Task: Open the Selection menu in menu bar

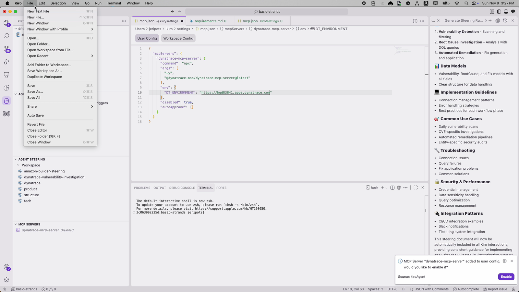Action: click(58, 3)
